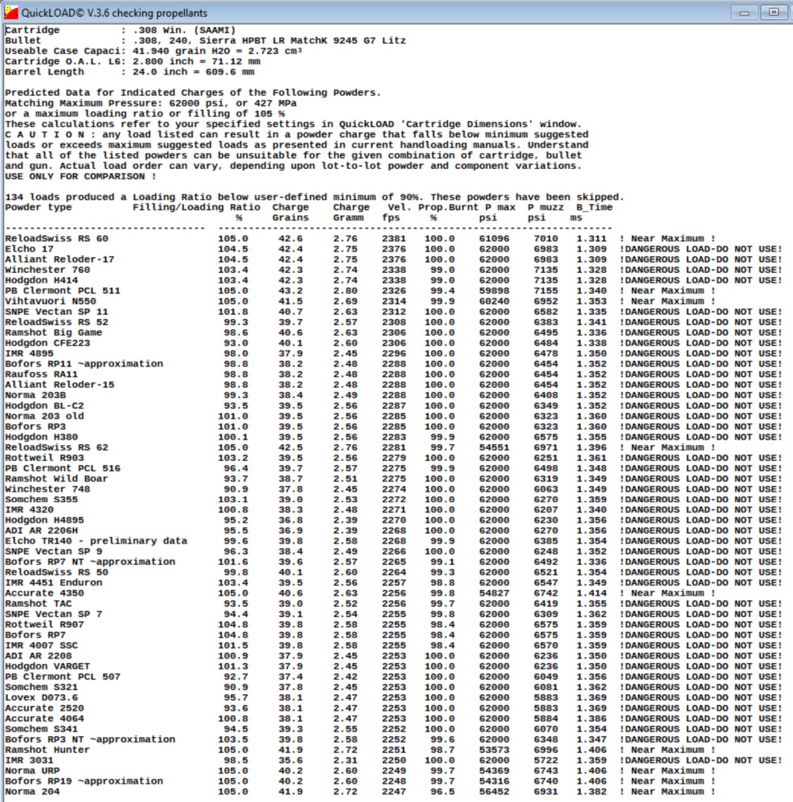
Task: Click the P max value '59898'
Action: 494,290
